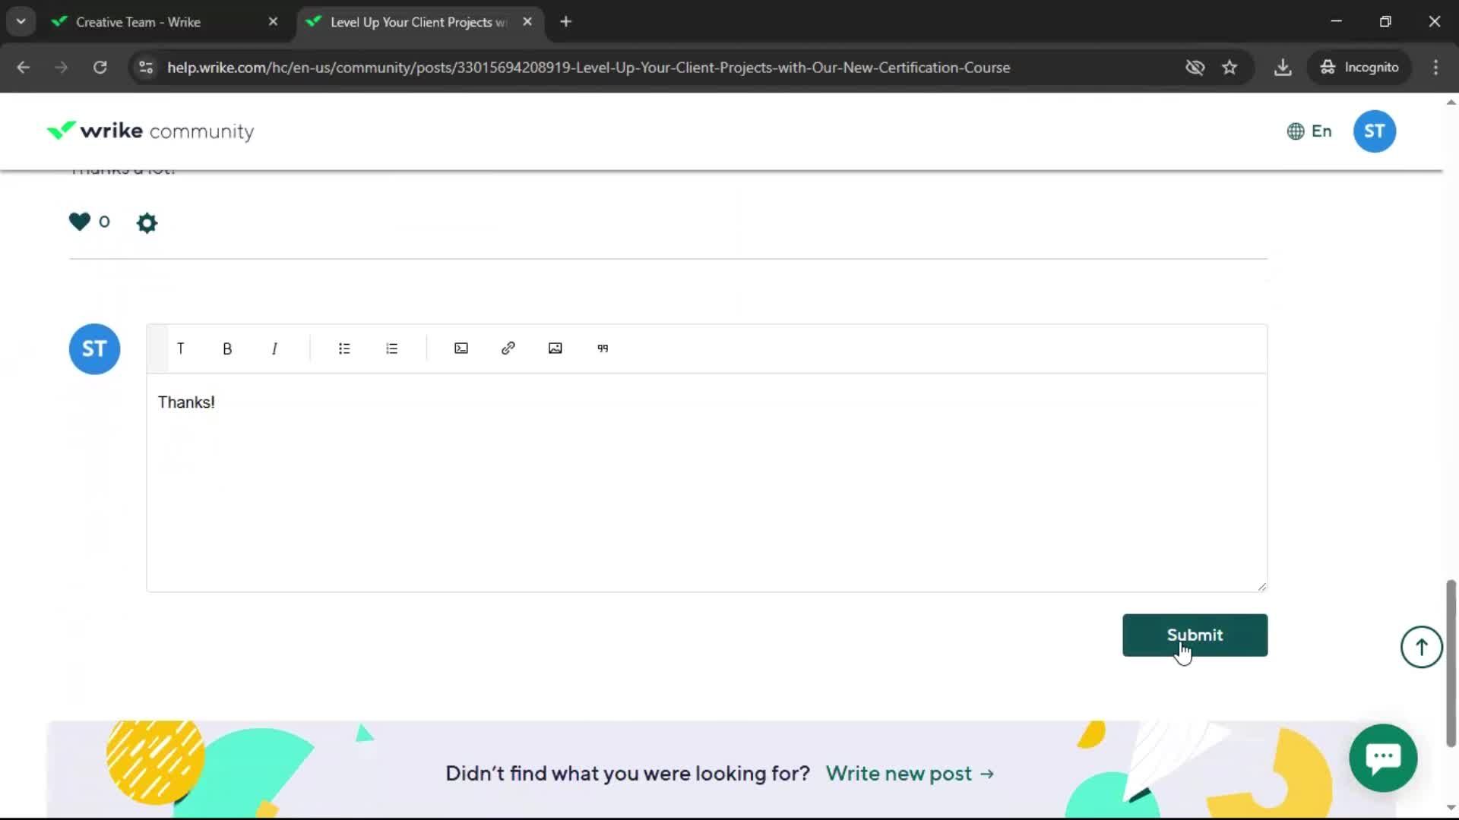The width and height of the screenshot is (1459, 820).
Task: Open the browser downloads icon
Action: pyautogui.click(x=1283, y=68)
